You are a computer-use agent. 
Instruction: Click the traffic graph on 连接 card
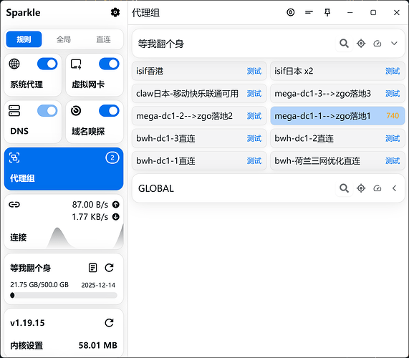[85, 236]
